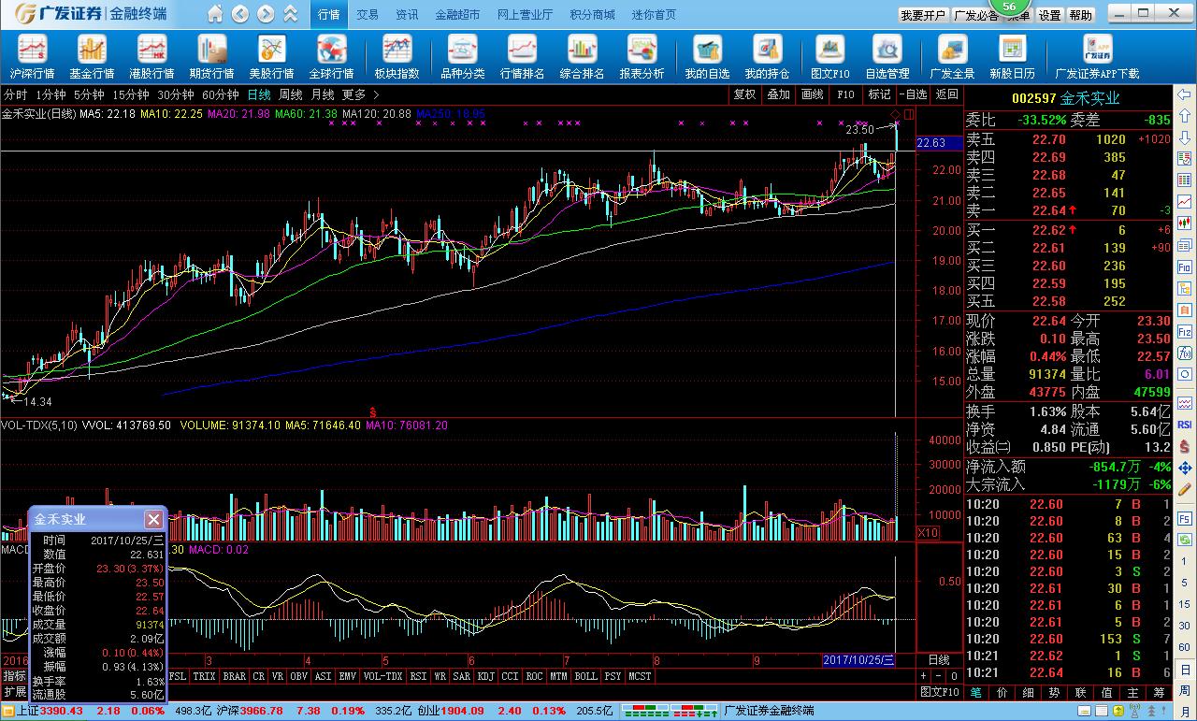The width and height of the screenshot is (1197, 721).
Task: Click the minus zoom button near 日线
Action: (938, 676)
